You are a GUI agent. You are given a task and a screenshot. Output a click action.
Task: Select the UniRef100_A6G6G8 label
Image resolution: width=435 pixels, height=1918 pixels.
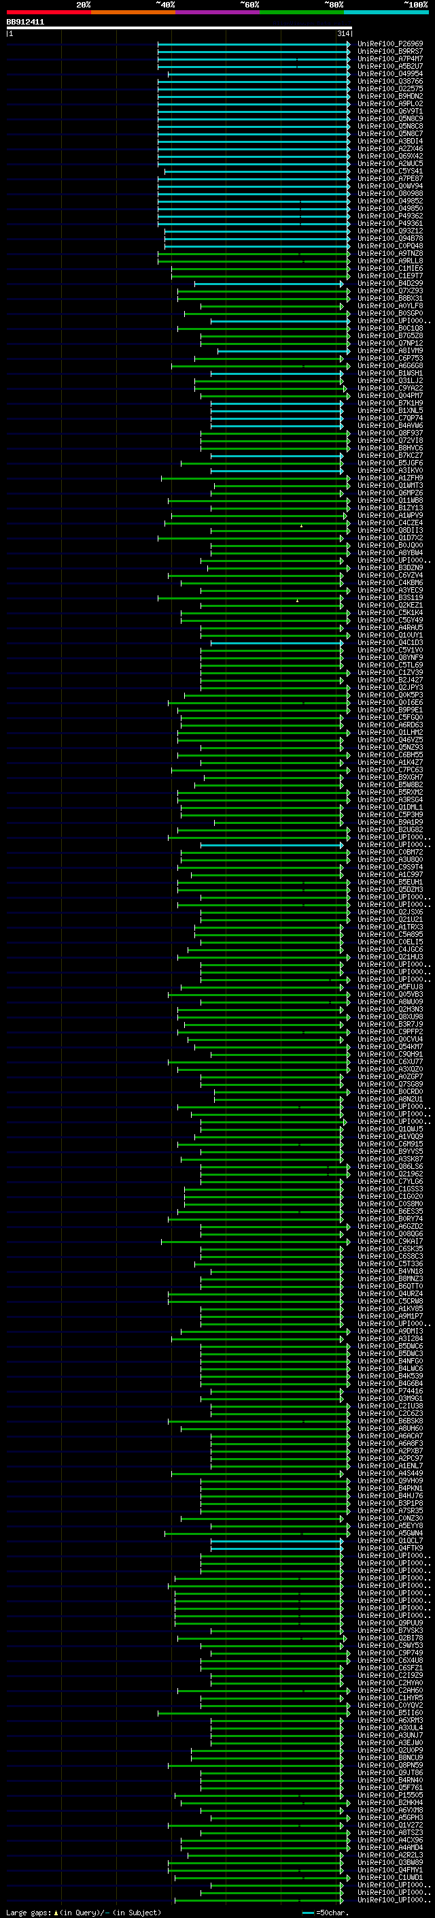tap(390, 365)
